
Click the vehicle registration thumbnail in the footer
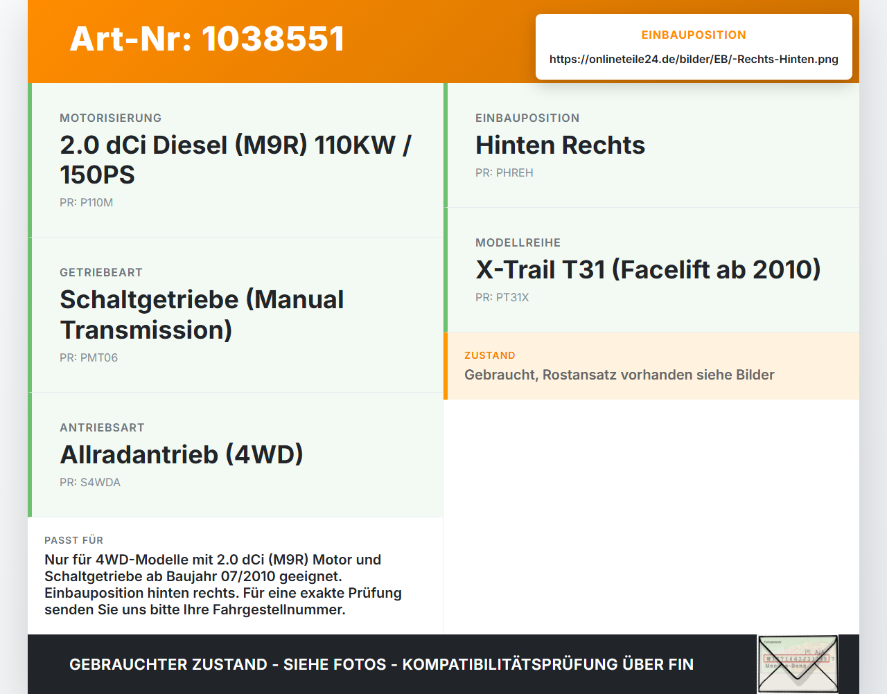click(x=798, y=664)
